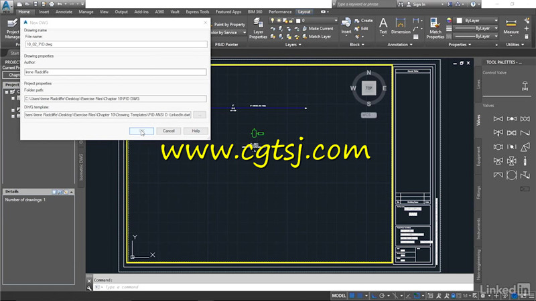This screenshot has height=301, width=536.
Task: Click the Plot printer icon in quick access toolbar
Action: point(52,4)
